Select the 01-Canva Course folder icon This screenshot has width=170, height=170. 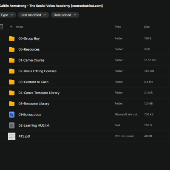click(x=11, y=60)
